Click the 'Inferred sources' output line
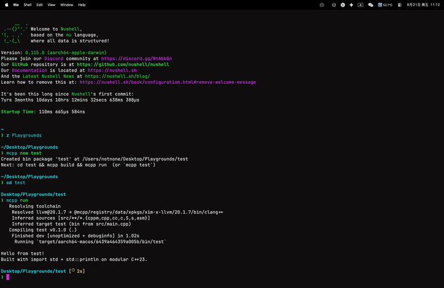 point(81,218)
